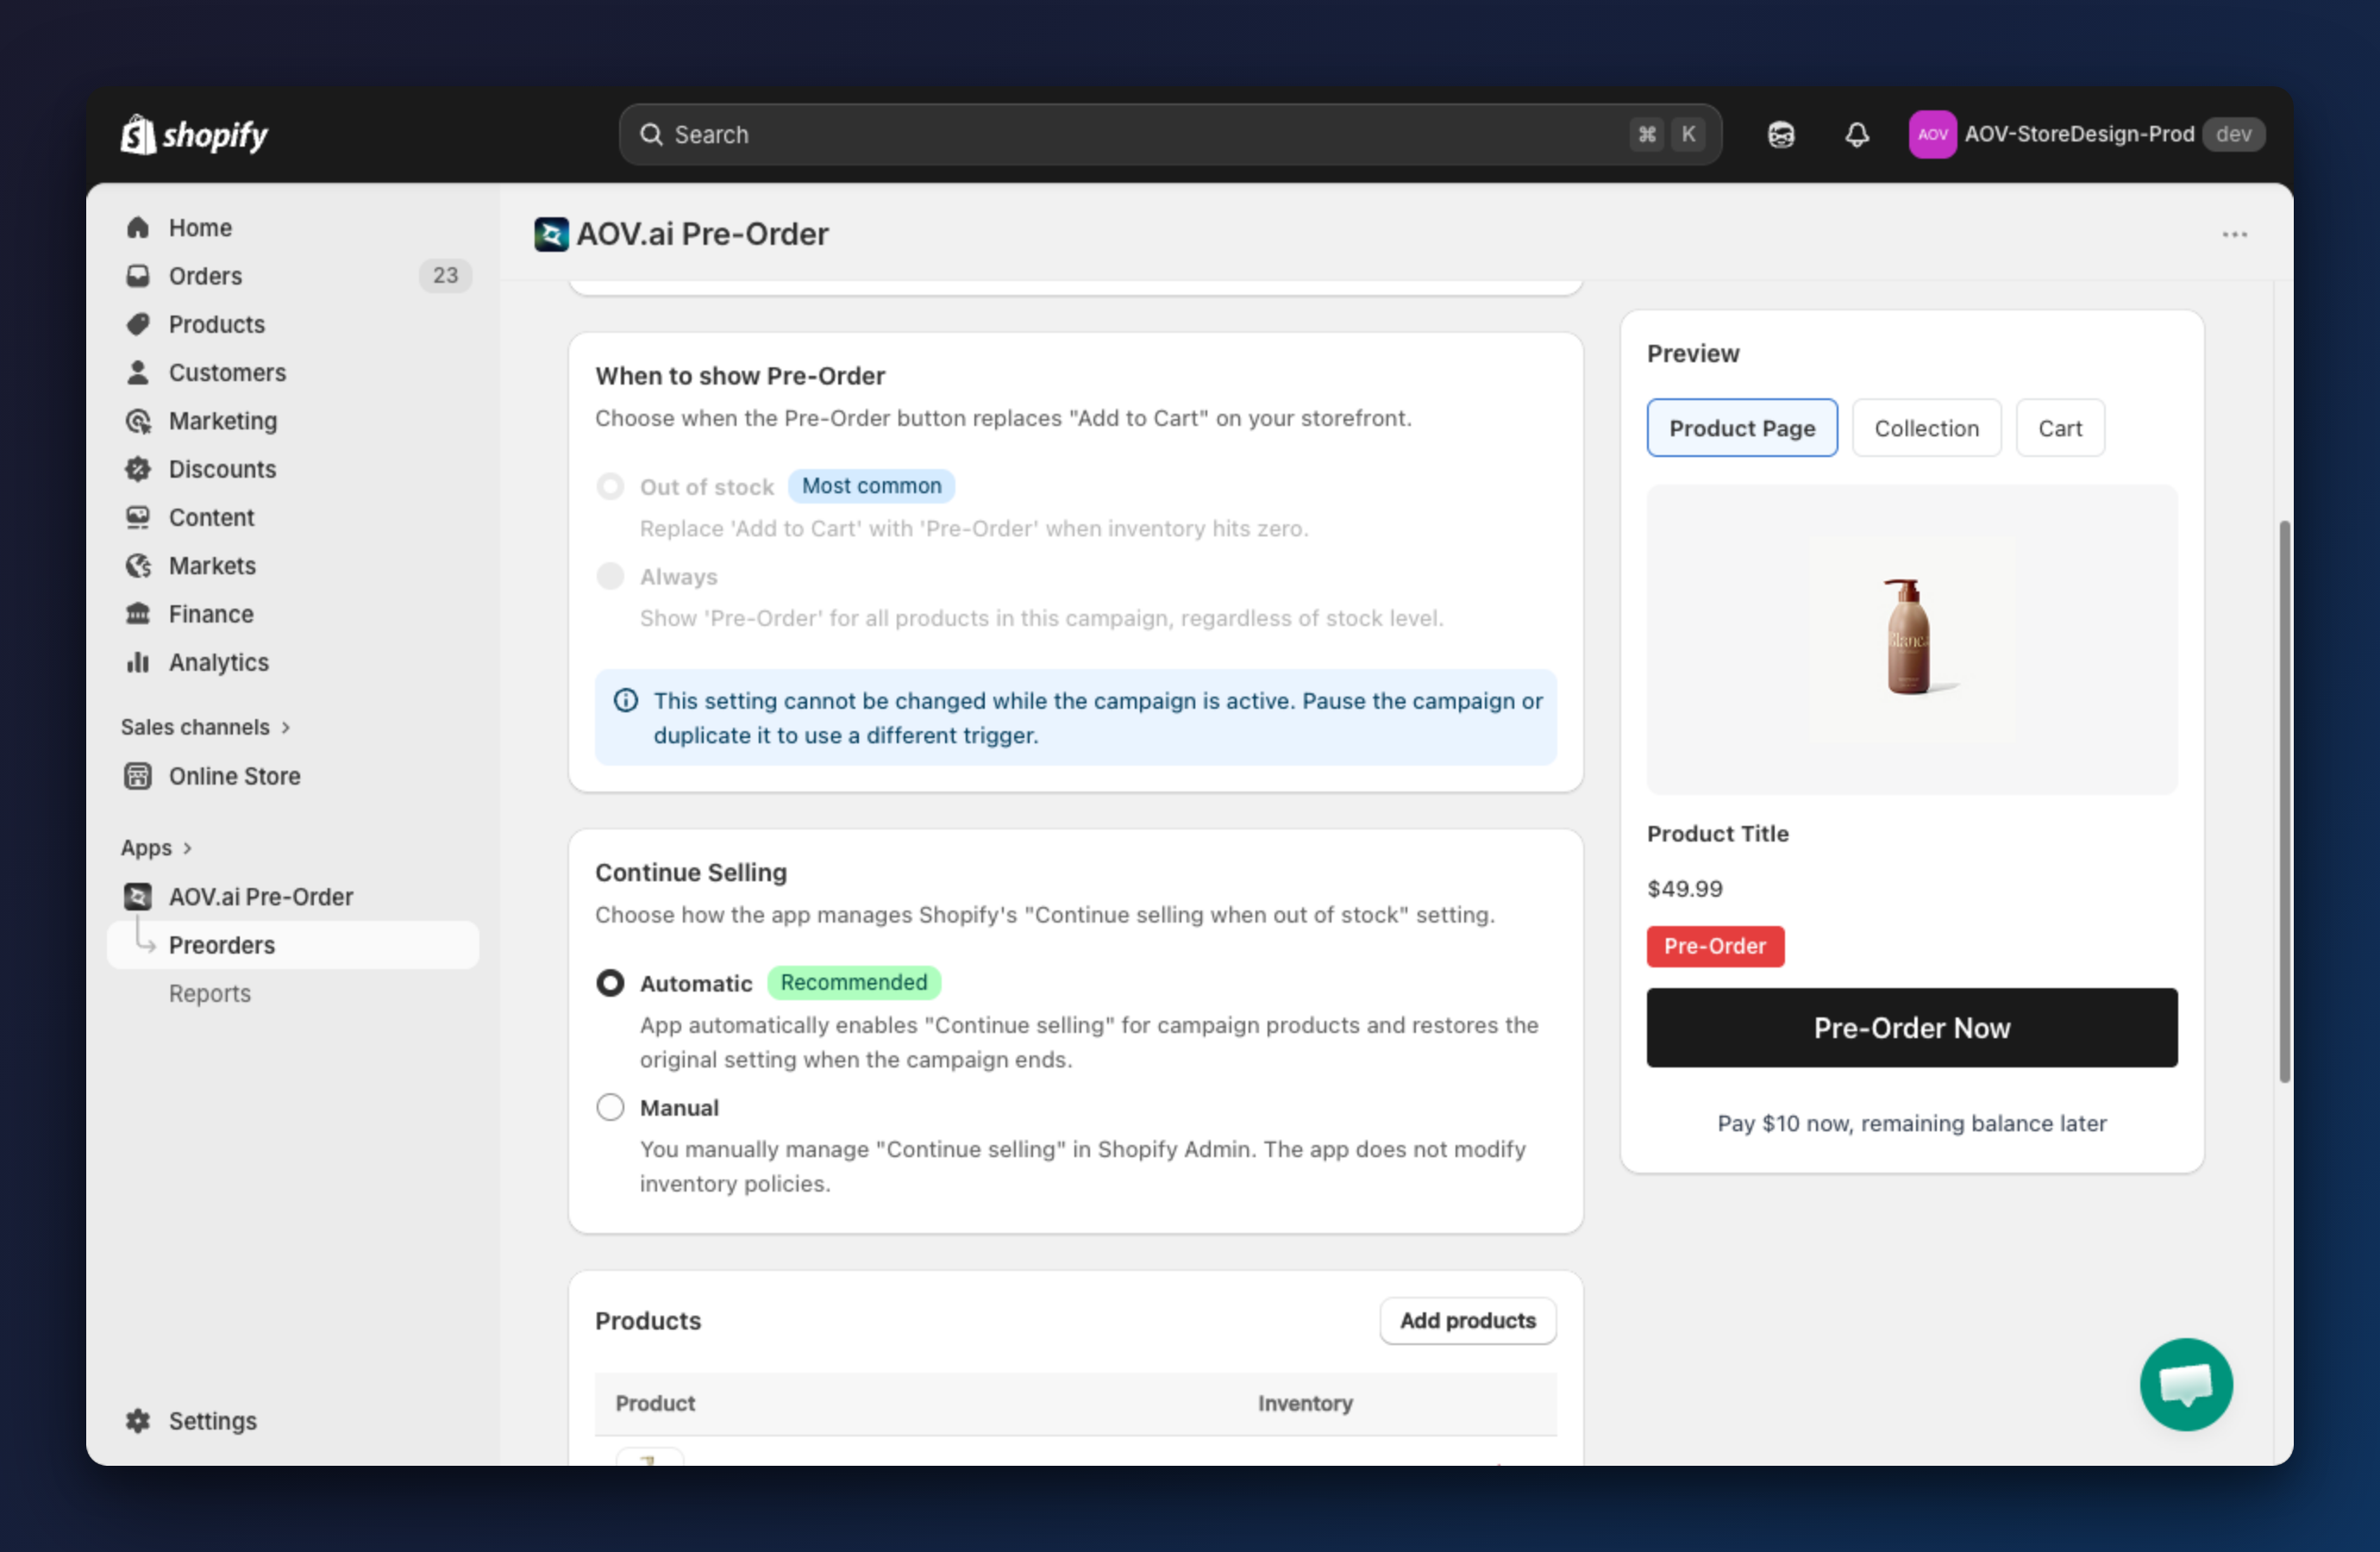Viewport: 2380px width, 1552px height.
Task: Select the Manual continue selling option
Action: point(610,1107)
